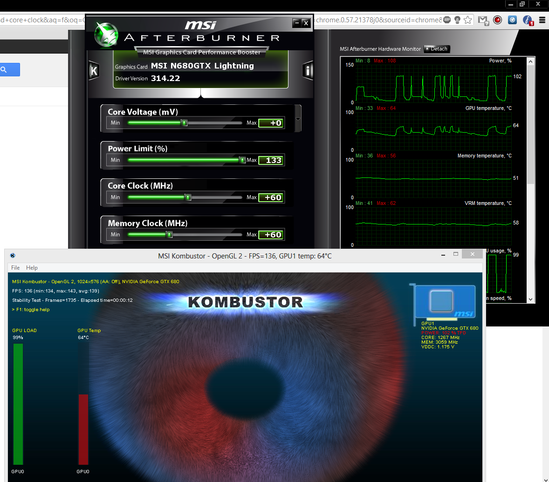Click the Core Voltage value field
This screenshot has height=482, width=549.
[x=271, y=123]
